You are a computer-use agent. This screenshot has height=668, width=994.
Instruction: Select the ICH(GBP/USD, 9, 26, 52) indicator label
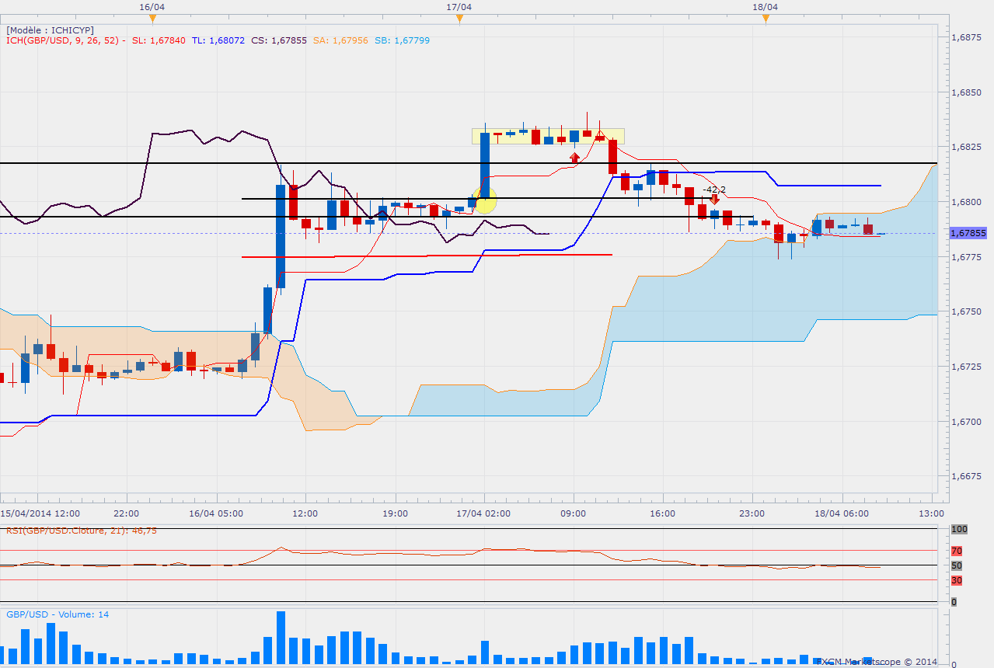[62, 40]
